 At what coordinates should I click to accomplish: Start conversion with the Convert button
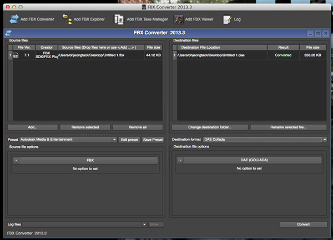click(x=303, y=224)
